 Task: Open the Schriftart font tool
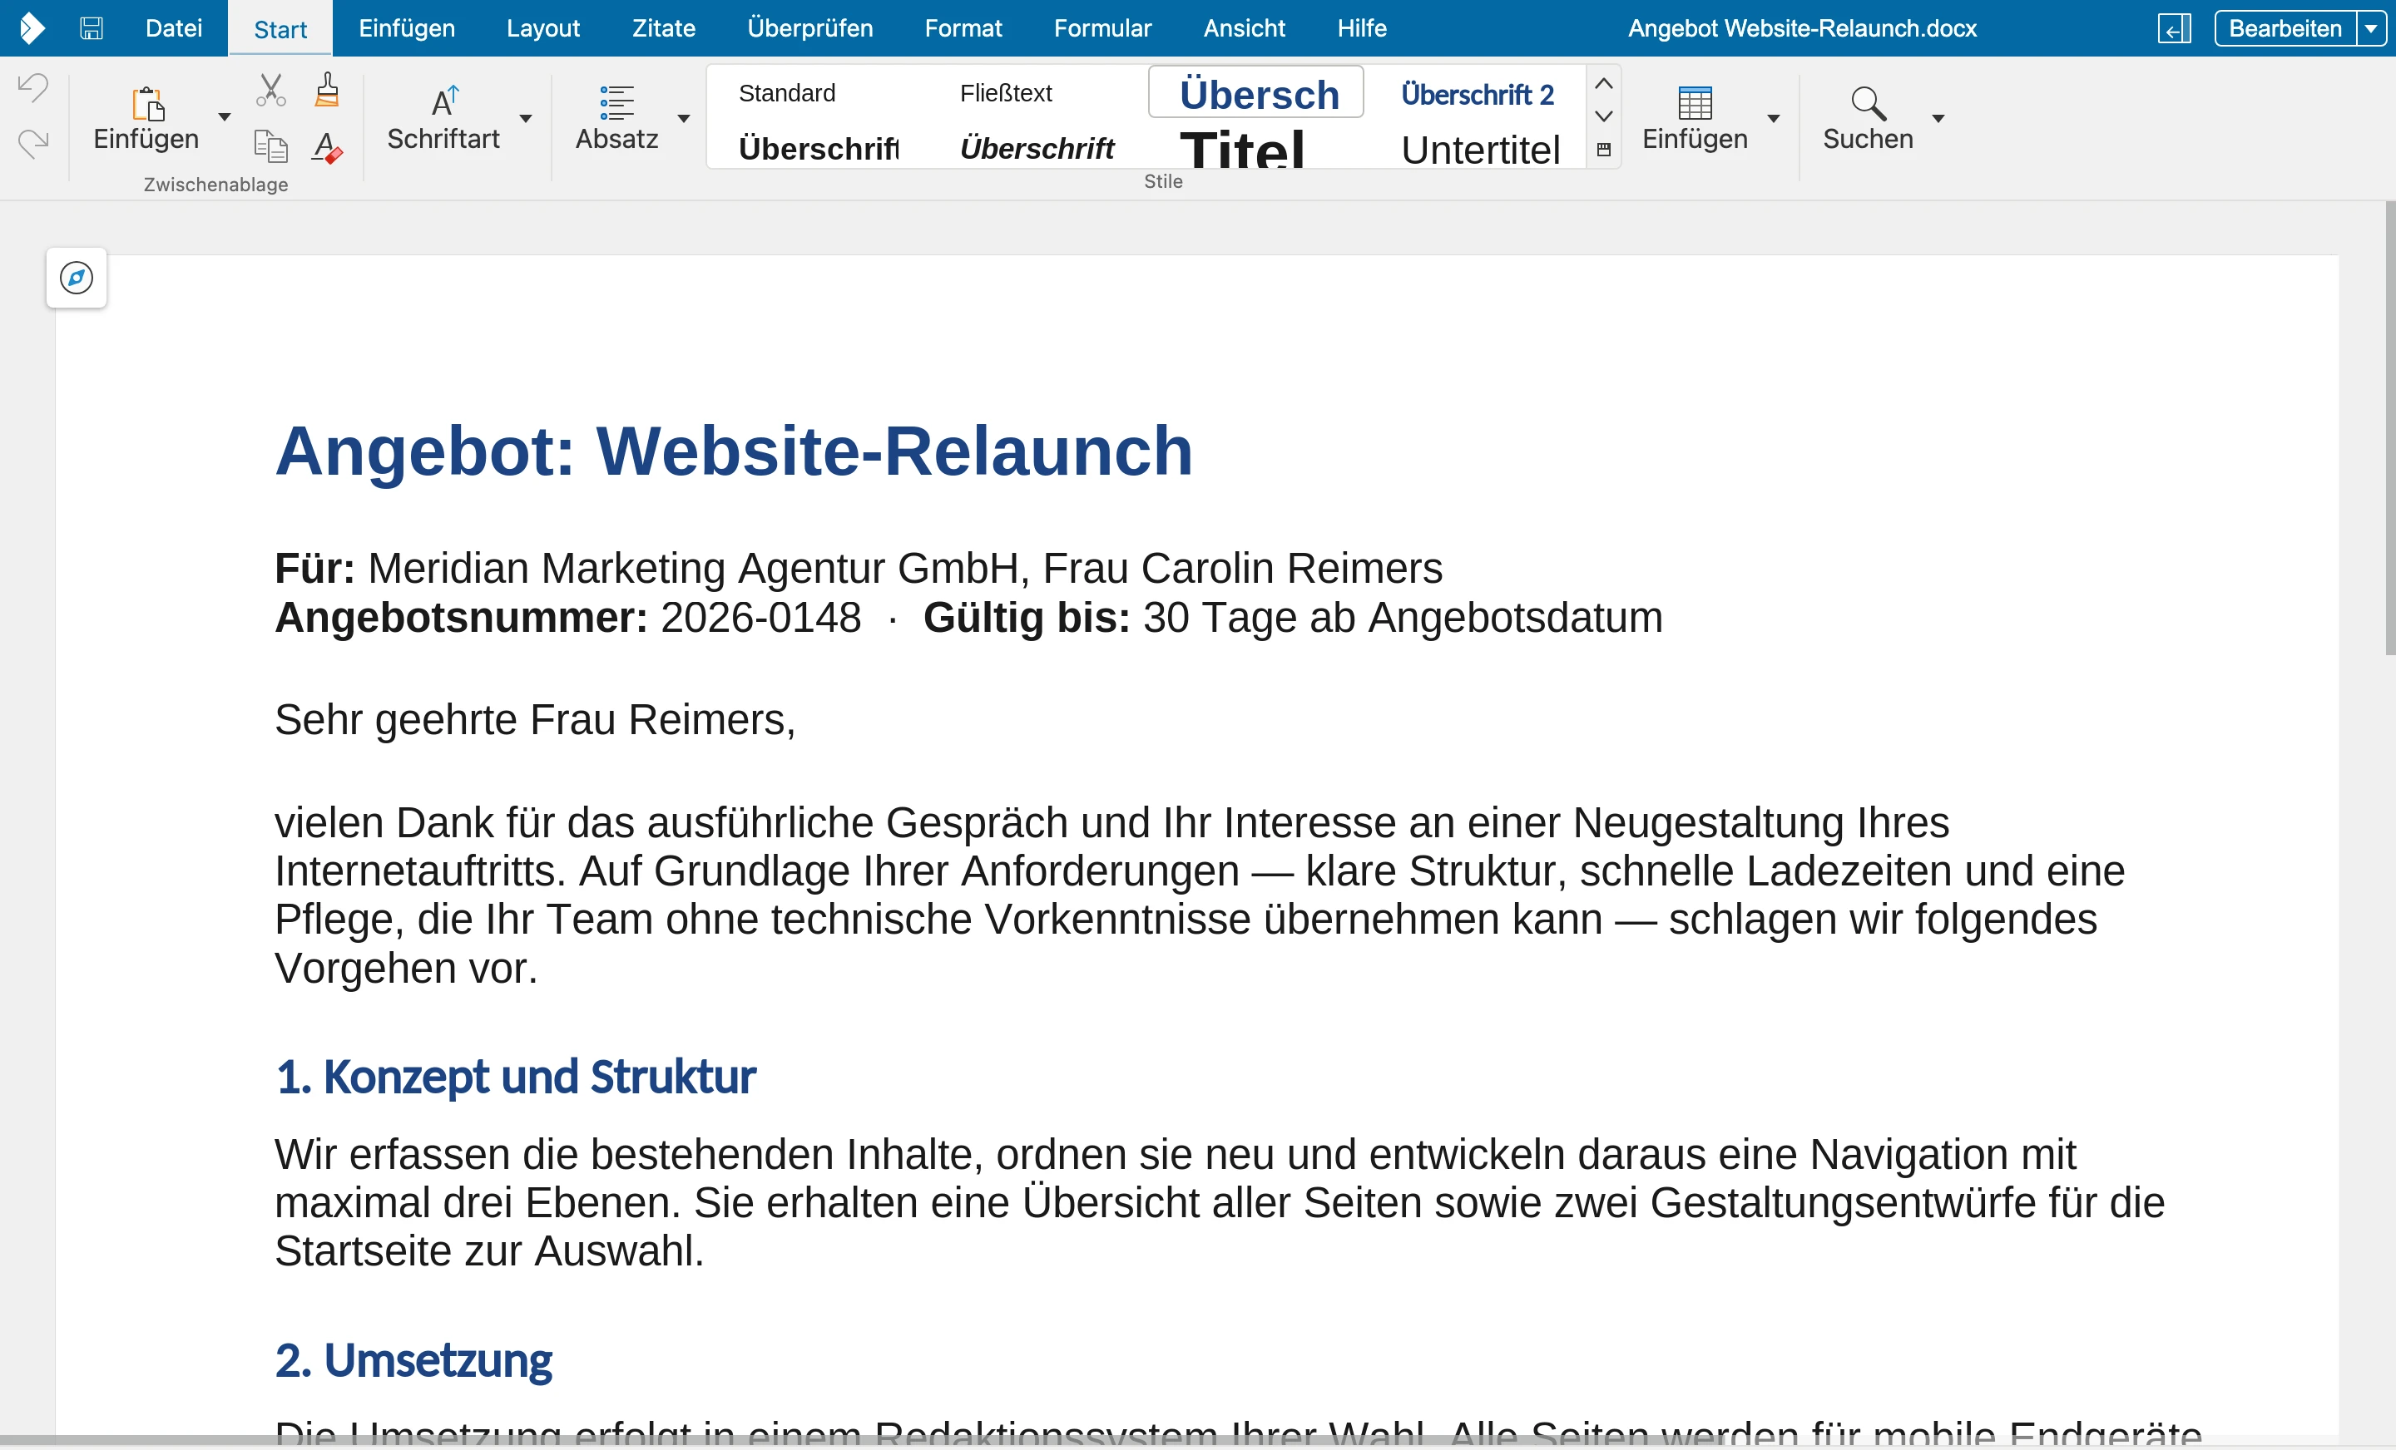point(443,120)
